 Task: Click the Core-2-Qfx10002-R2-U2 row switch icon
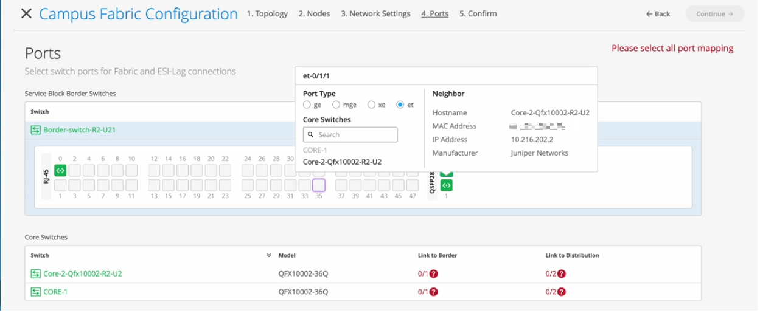tap(36, 274)
